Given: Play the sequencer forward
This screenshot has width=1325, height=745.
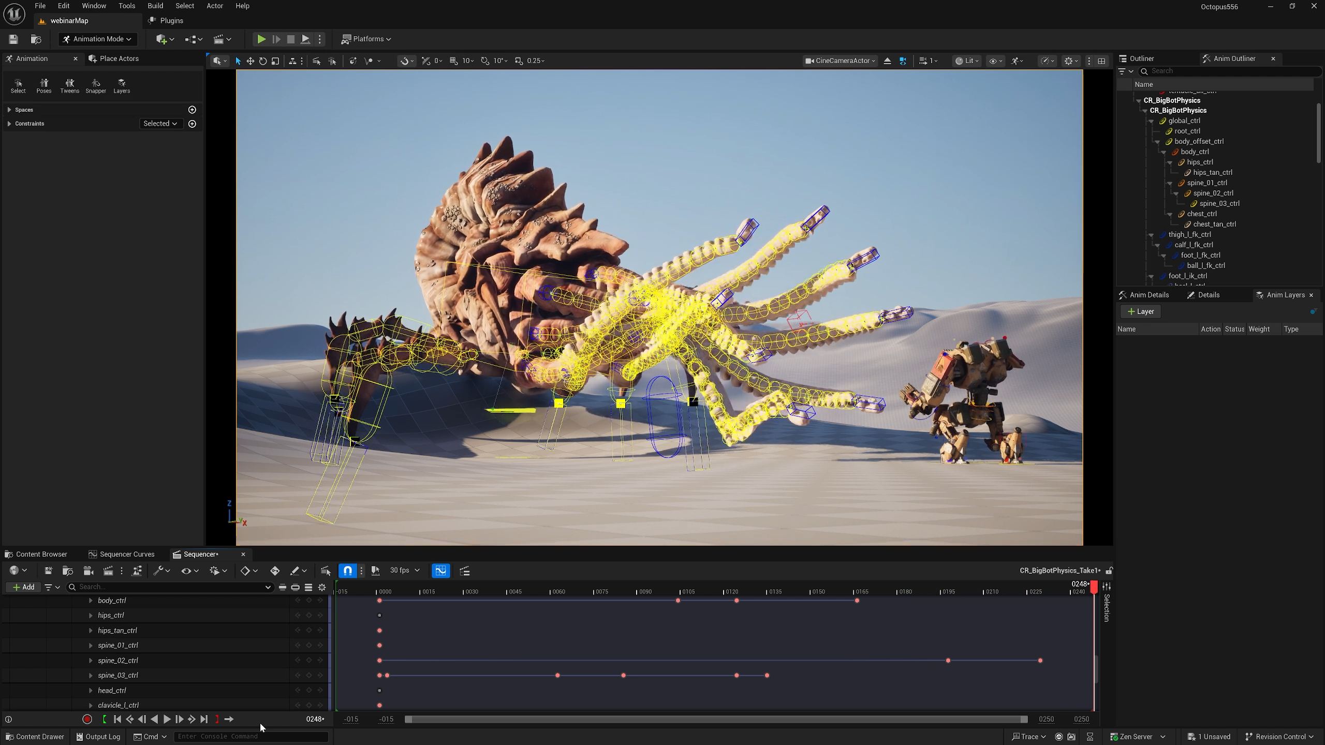Looking at the screenshot, I should [167, 719].
